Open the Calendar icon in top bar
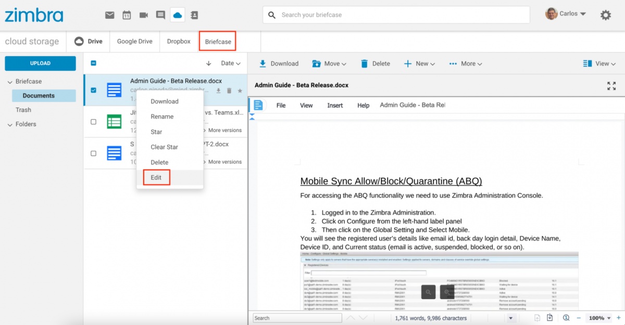Screen dimensions: 625x325 (x=127, y=15)
